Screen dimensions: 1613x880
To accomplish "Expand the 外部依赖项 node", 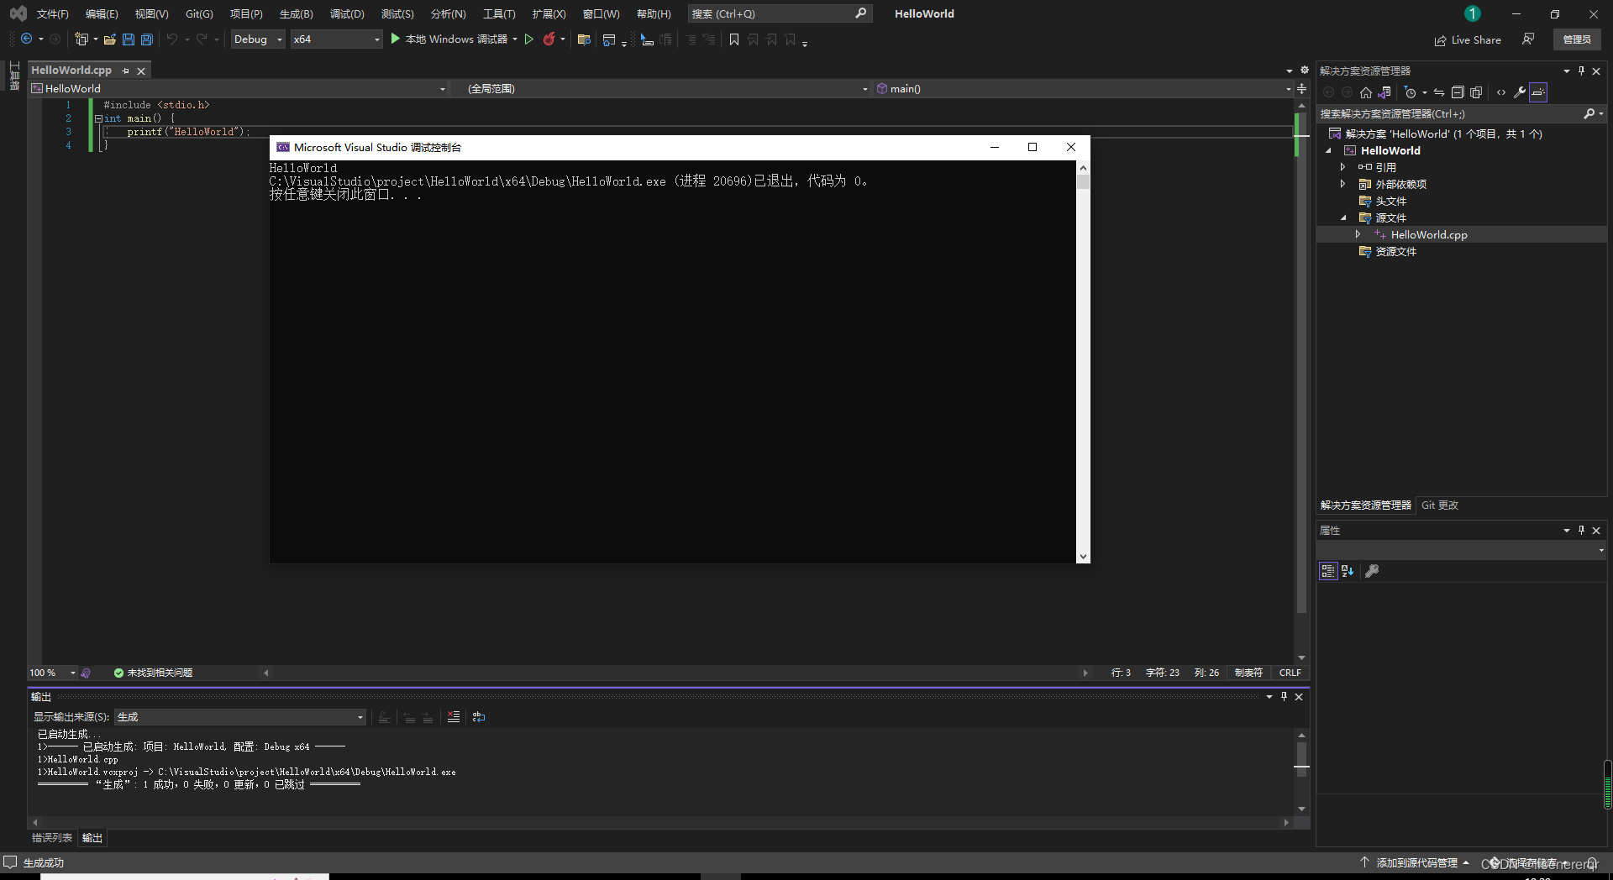I will coord(1342,184).
